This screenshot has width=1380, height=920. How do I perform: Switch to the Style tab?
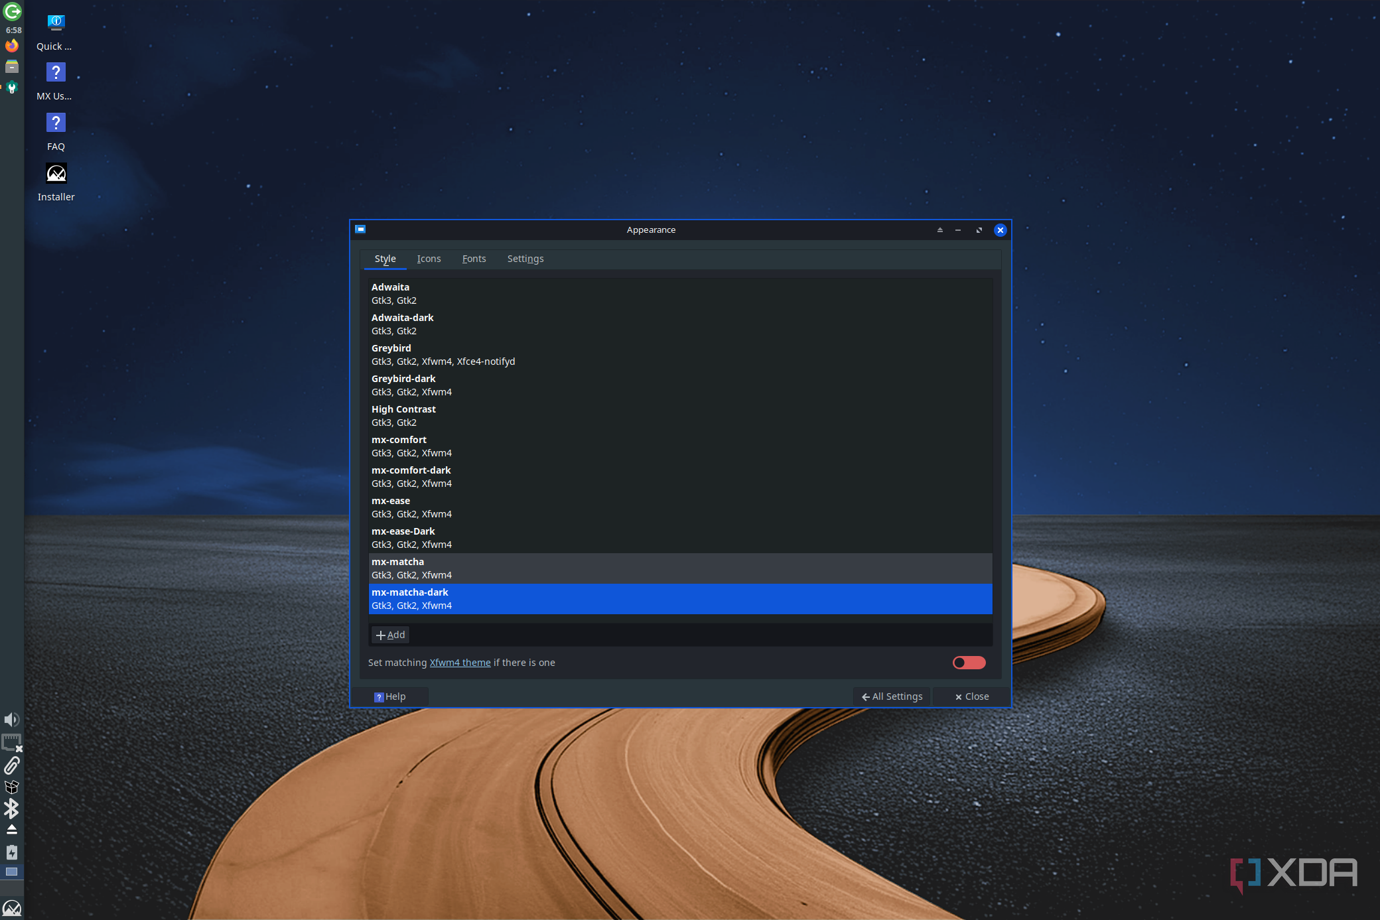point(385,259)
